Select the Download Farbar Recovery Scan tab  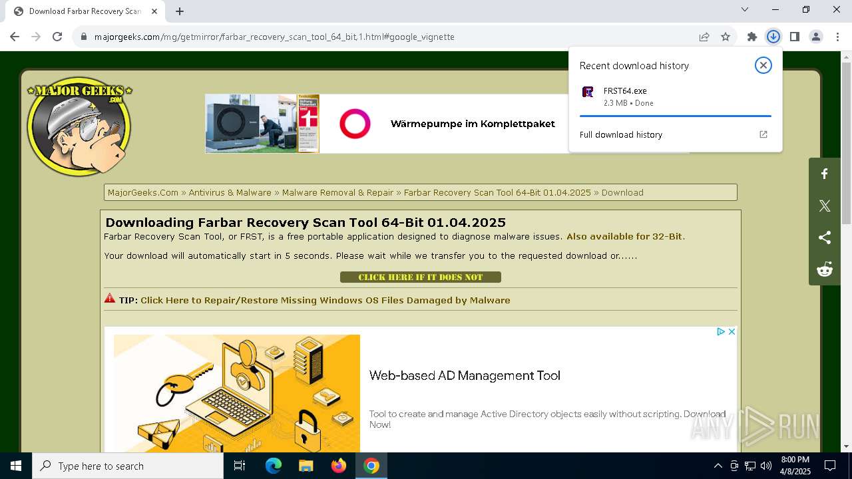click(85, 11)
